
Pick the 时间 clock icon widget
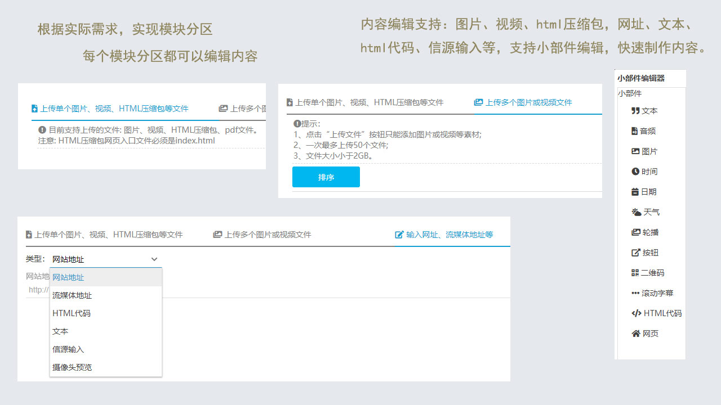point(635,172)
